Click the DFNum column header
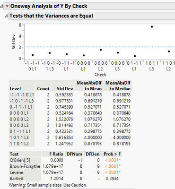 click(x=74, y=154)
